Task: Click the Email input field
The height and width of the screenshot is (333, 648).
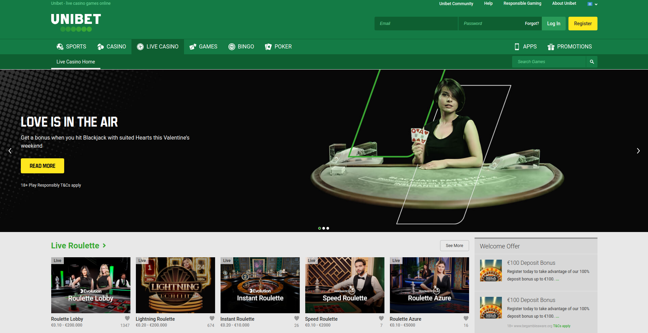Action: (x=416, y=24)
